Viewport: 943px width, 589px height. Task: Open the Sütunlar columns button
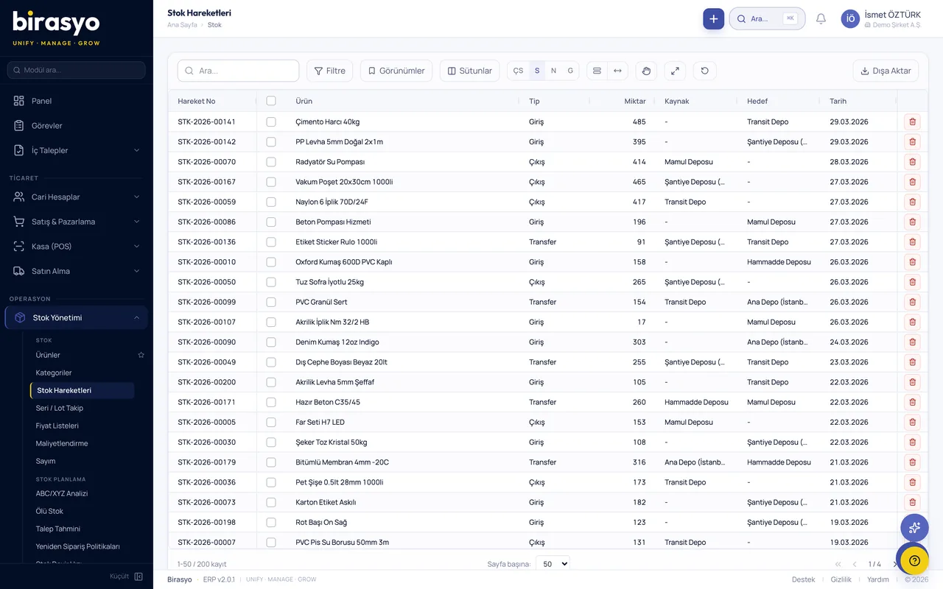click(x=469, y=71)
